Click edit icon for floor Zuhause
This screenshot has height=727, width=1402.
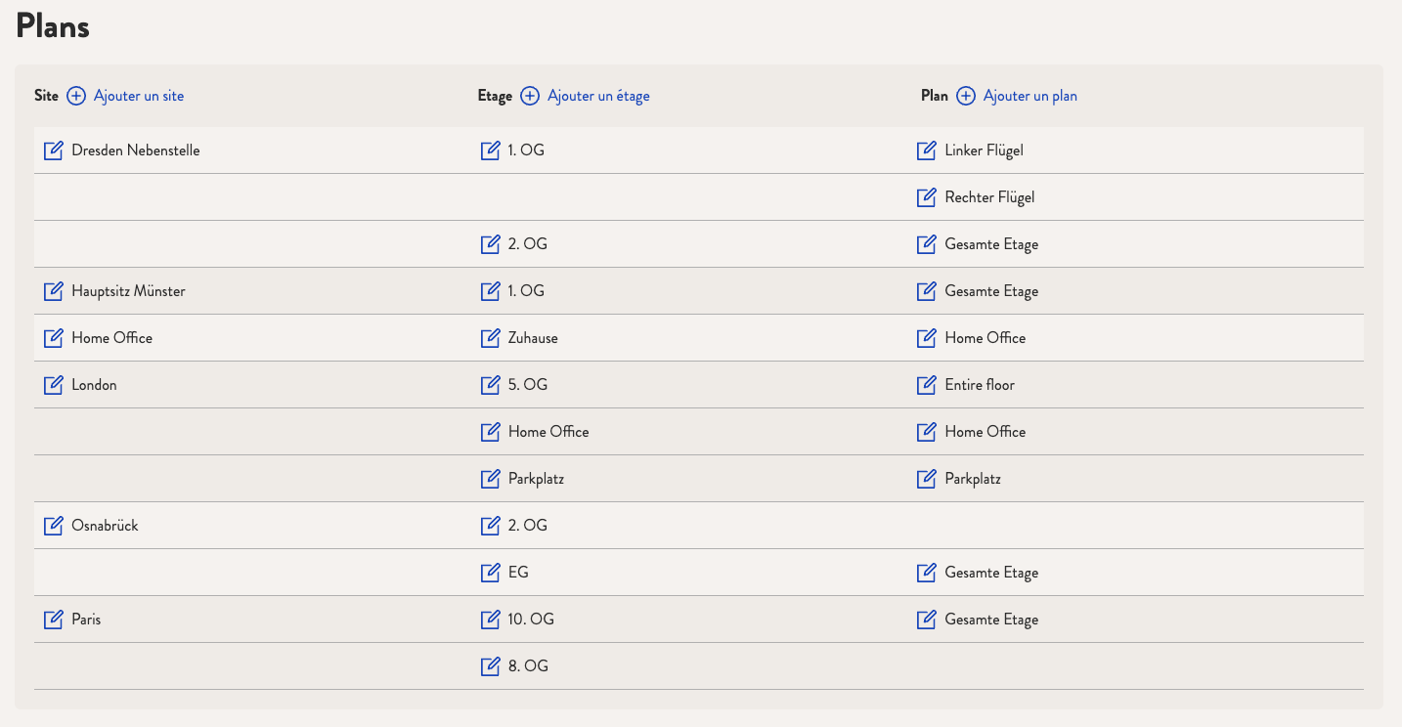[x=491, y=338]
